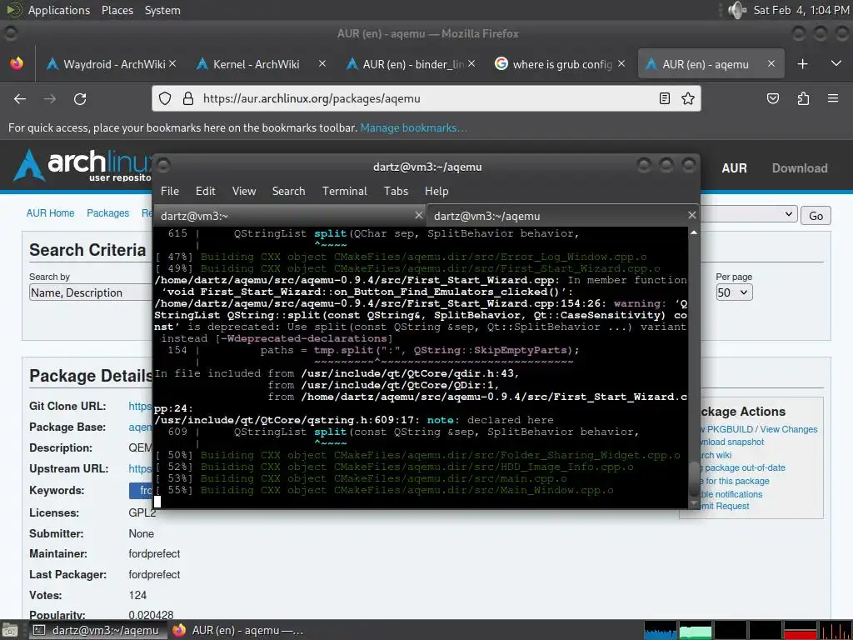Screen dimensions: 853x640
Task: Close the where is grub config tab
Action: [621, 63]
